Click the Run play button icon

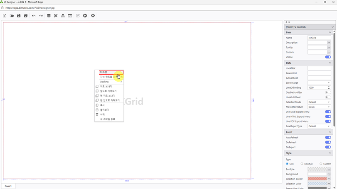coord(85,16)
